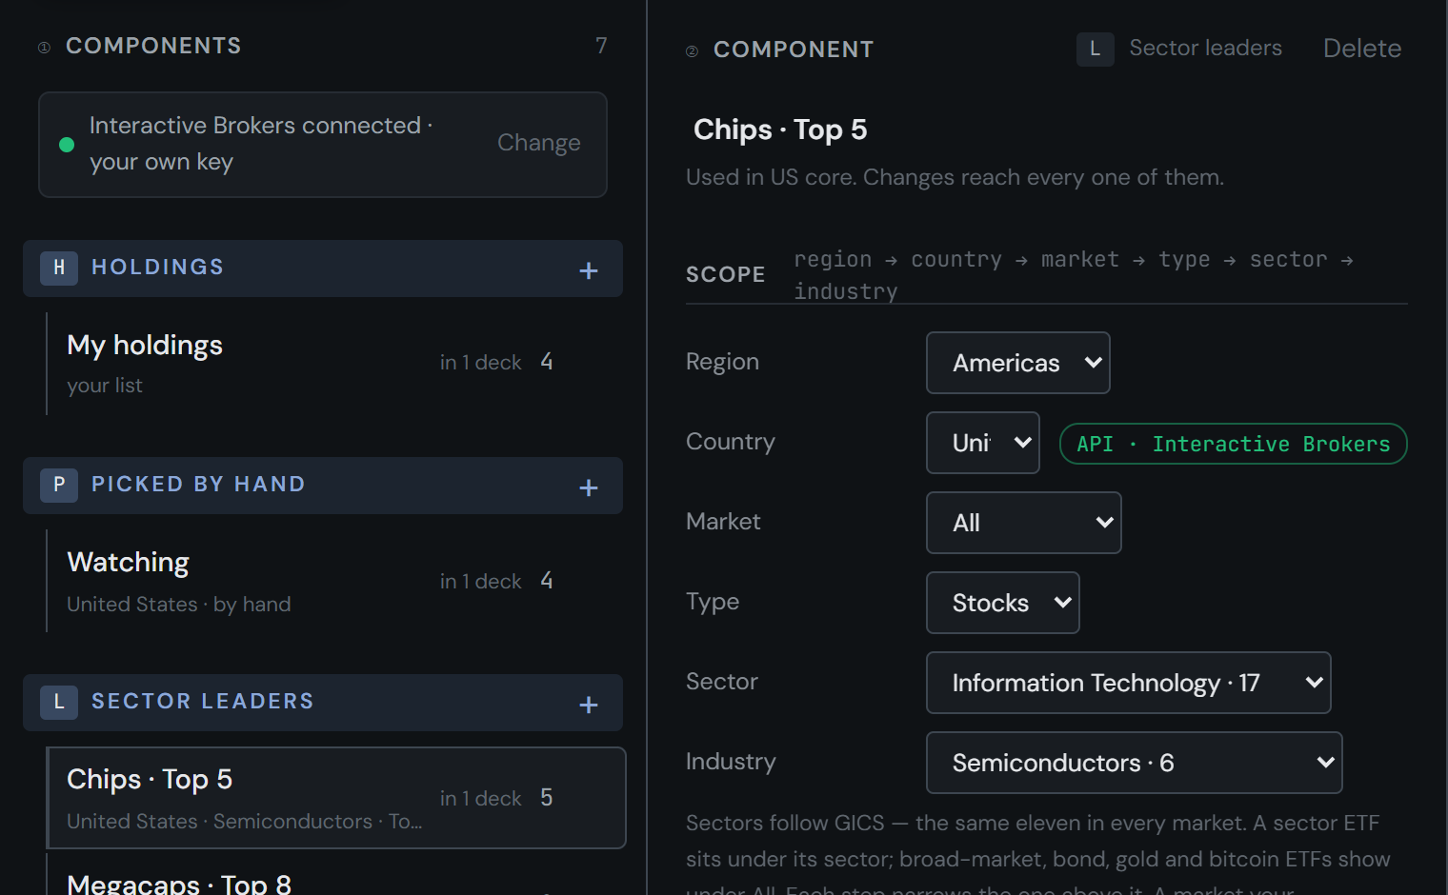Image resolution: width=1448 pixels, height=895 pixels.
Task: Open the Market dropdown set to All
Action: click(1023, 523)
